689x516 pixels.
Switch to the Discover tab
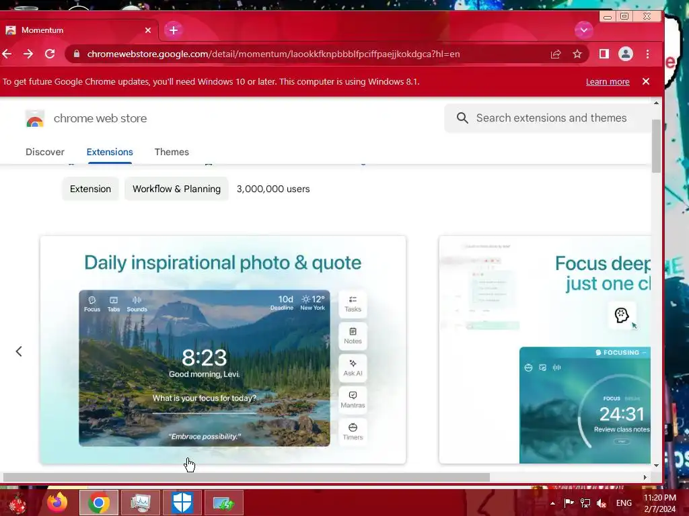45,152
